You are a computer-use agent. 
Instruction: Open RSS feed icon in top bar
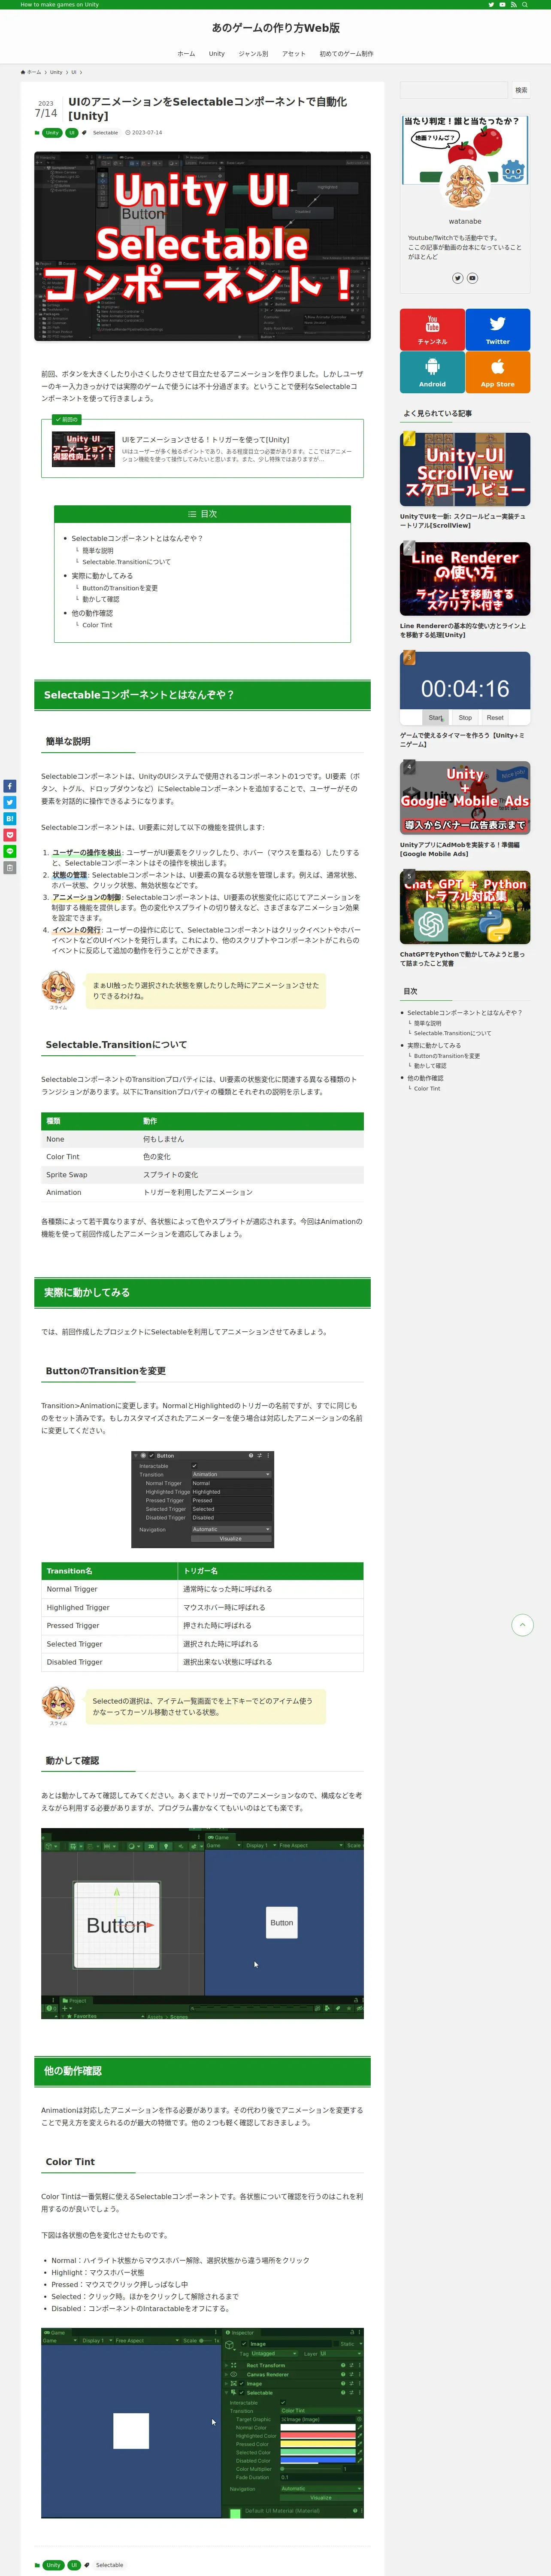(x=514, y=5)
